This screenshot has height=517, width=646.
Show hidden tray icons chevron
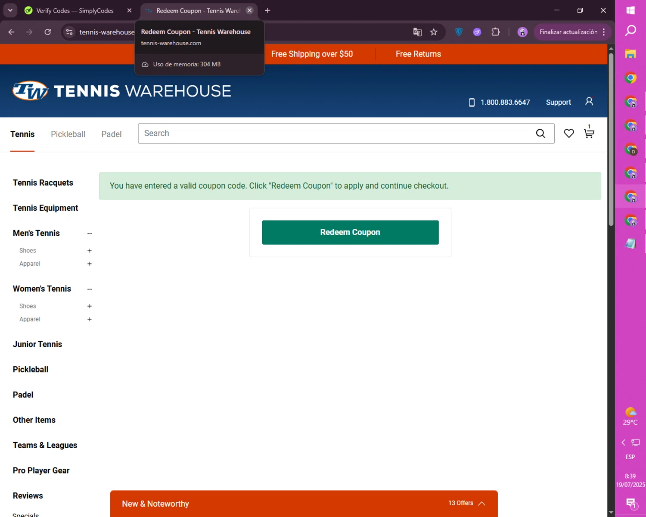pyautogui.click(x=623, y=442)
